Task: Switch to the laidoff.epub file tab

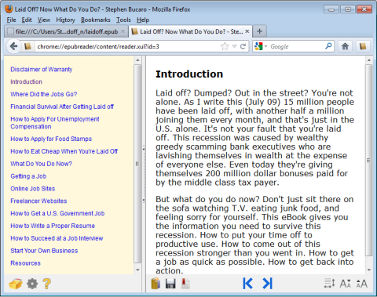Action: pos(66,31)
